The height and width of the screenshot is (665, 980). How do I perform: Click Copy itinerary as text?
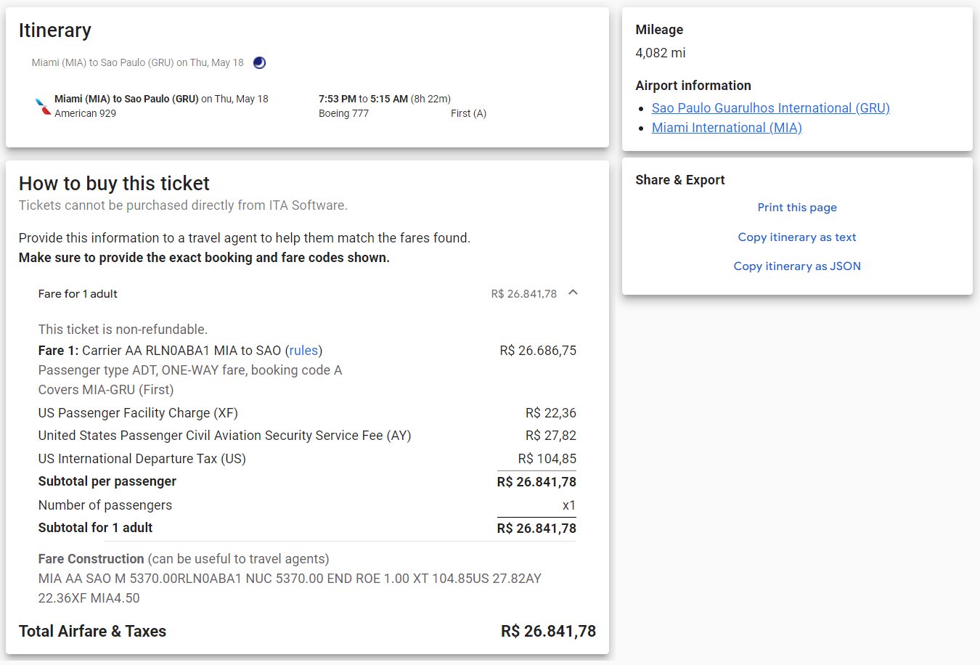pyautogui.click(x=797, y=237)
